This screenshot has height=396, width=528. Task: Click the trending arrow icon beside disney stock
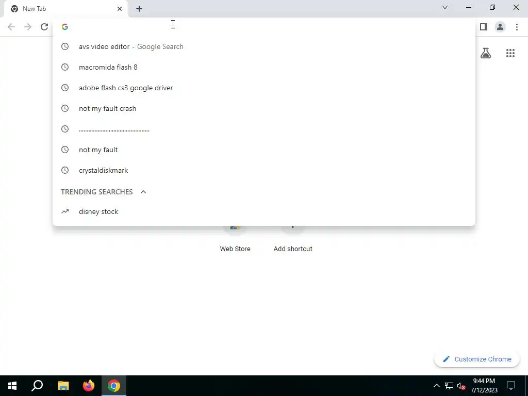click(x=65, y=211)
